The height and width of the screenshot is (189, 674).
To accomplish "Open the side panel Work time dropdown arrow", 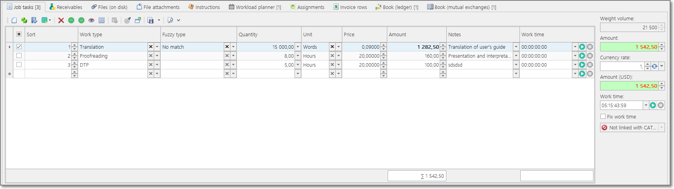I will point(646,105).
